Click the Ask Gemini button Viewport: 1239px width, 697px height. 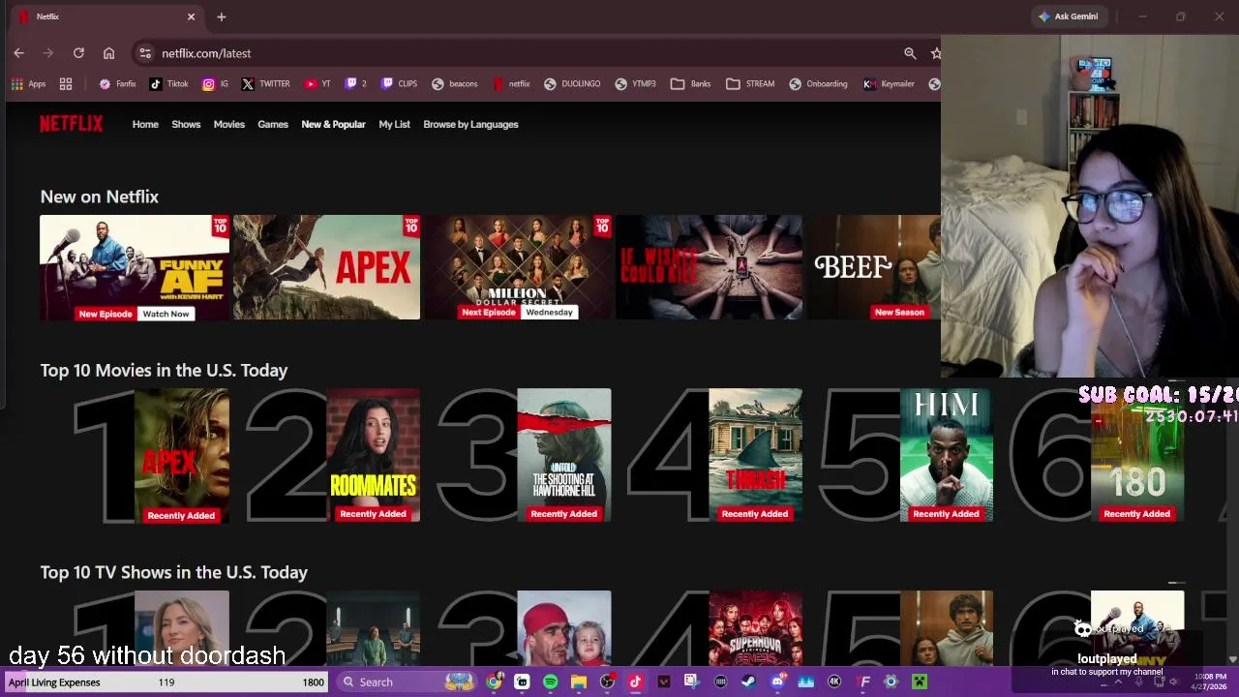coord(1068,16)
